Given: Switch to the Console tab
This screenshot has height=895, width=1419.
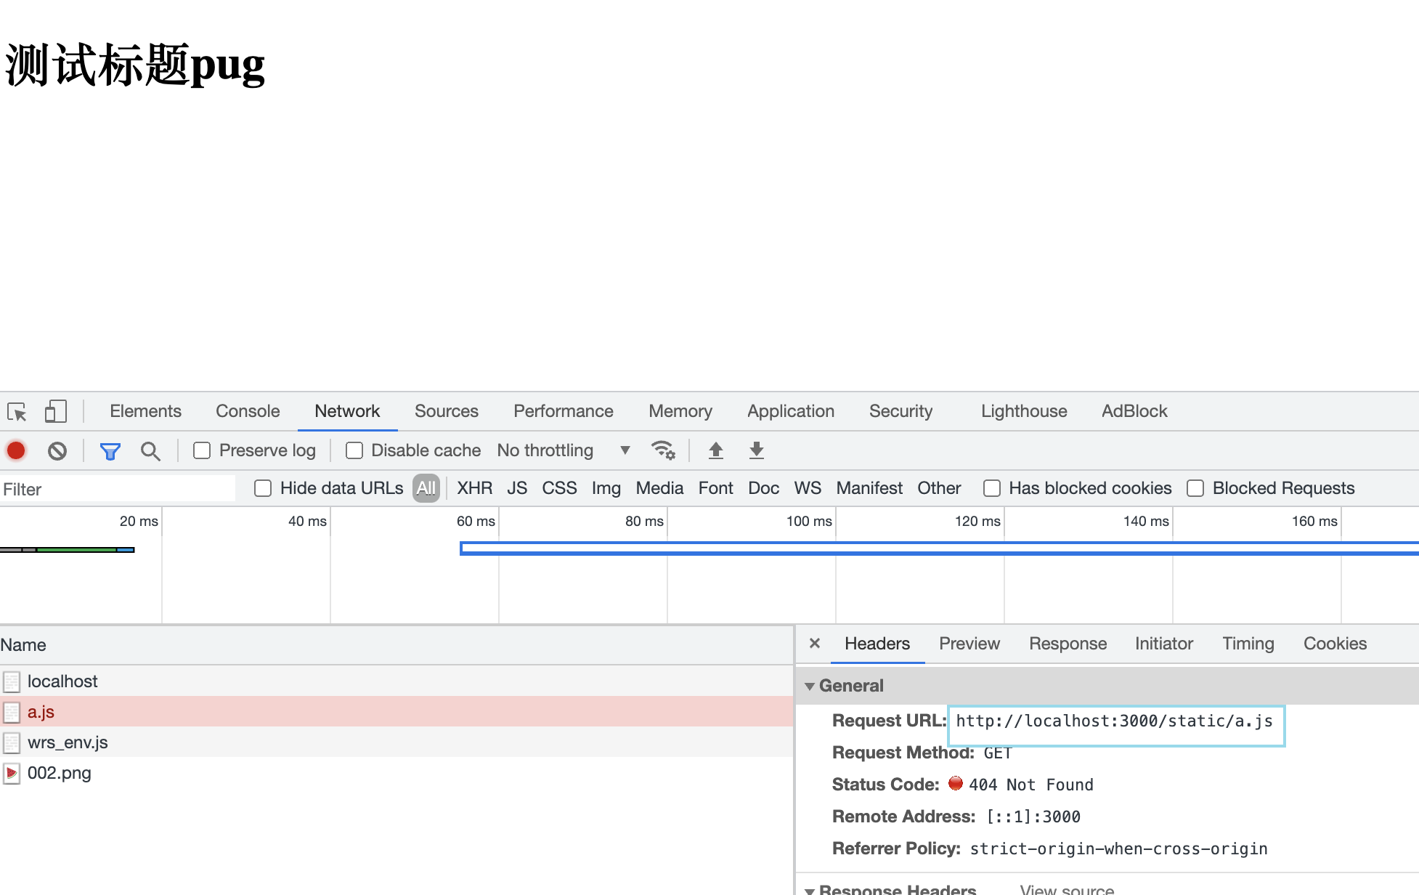Looking at the screenshot, I should click(248, 411).
